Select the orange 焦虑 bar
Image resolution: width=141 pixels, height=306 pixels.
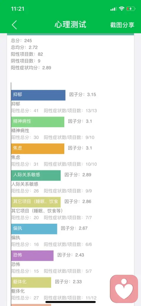(x=38, y=149)
